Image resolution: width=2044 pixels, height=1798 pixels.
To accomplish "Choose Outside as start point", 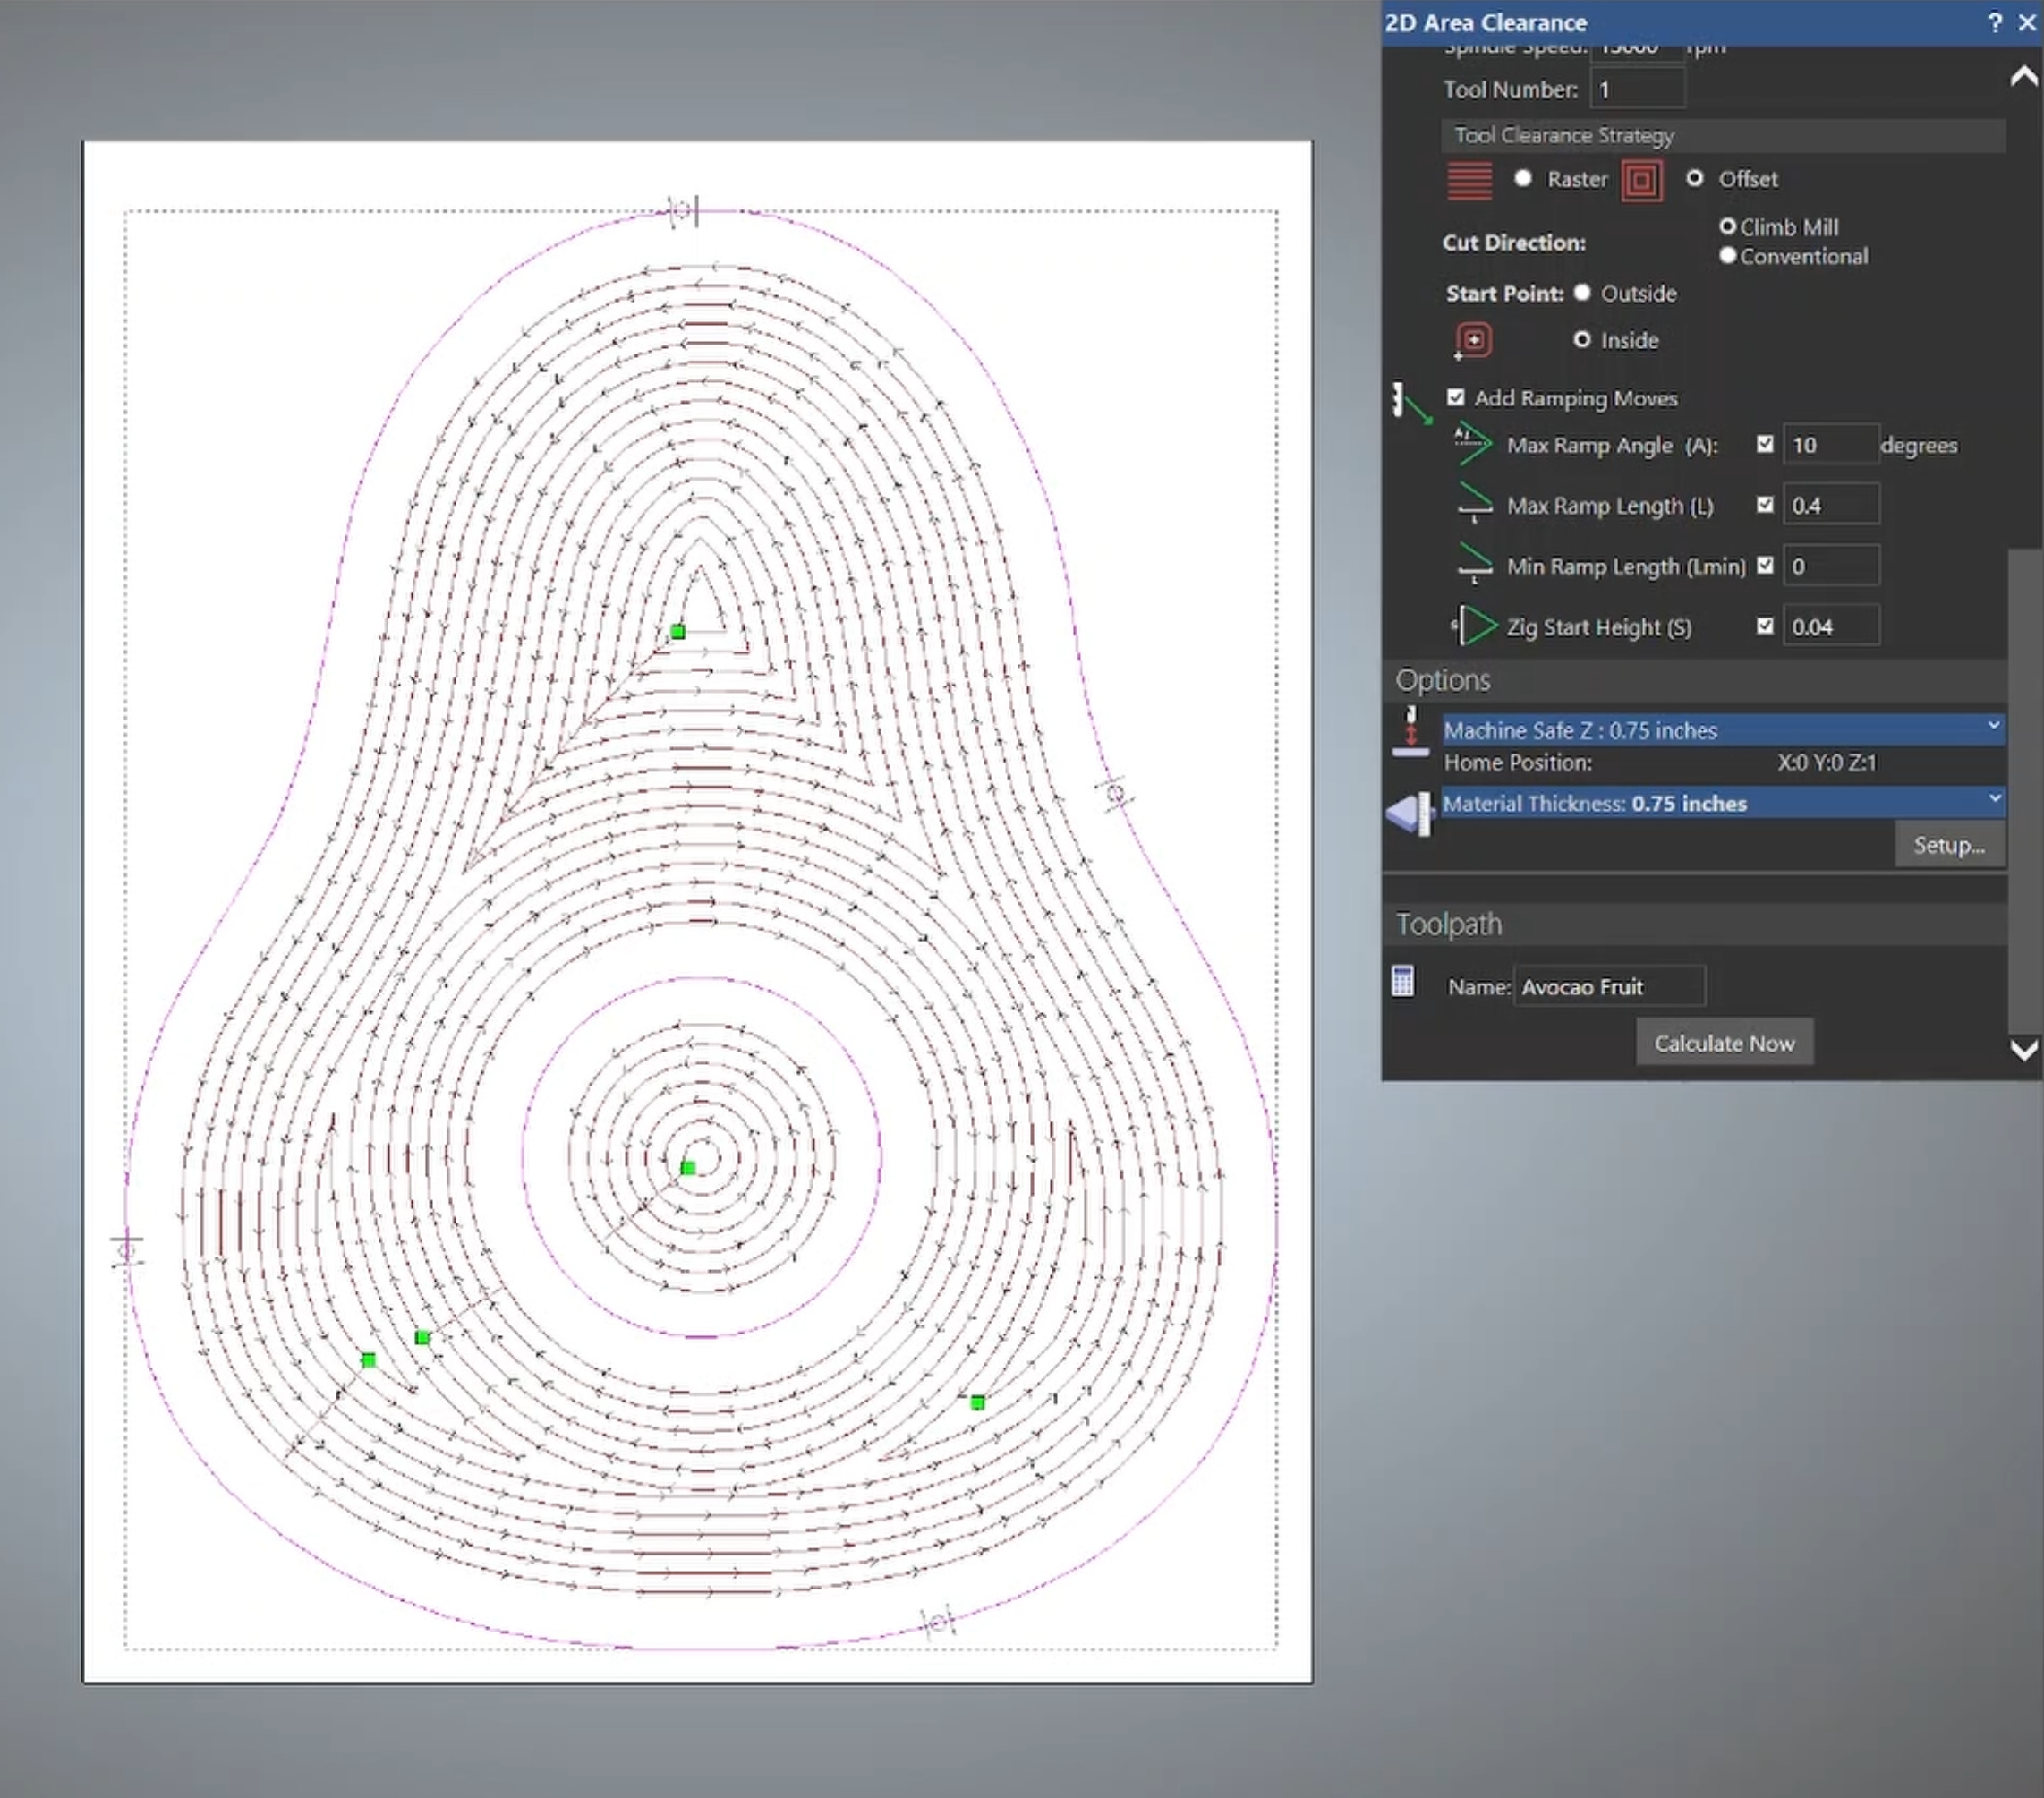I will tap(1581, 292).
